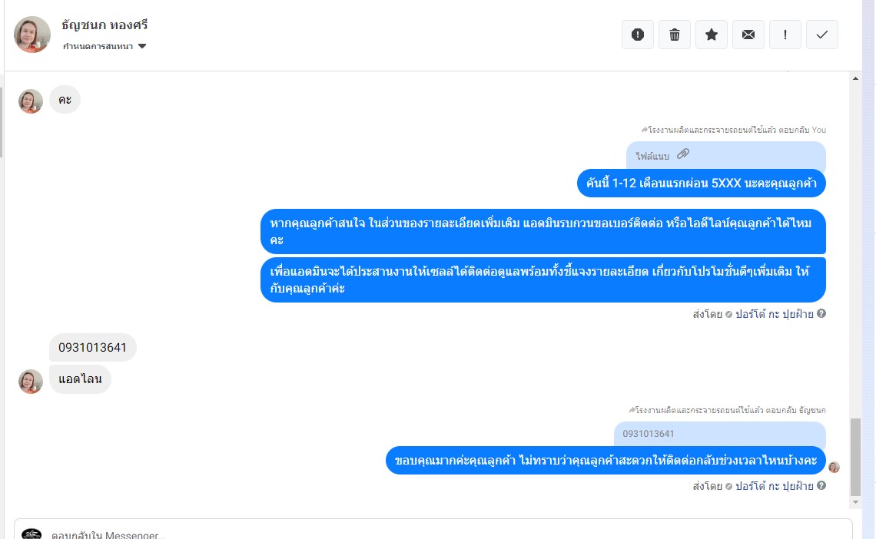Mark conversation as unread via envelope icon
Viewport: 876px width, 539px height.
tap(748, 35)
